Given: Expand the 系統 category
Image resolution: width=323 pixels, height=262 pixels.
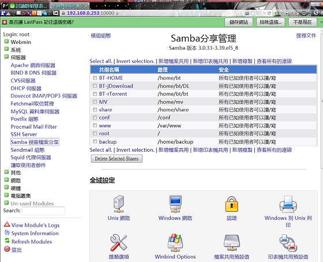Looking at the screenshot, I should (6, 49).
